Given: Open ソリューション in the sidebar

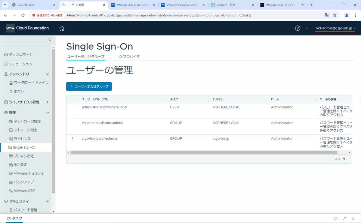Looking at the screenshot, I should [18, 64].
